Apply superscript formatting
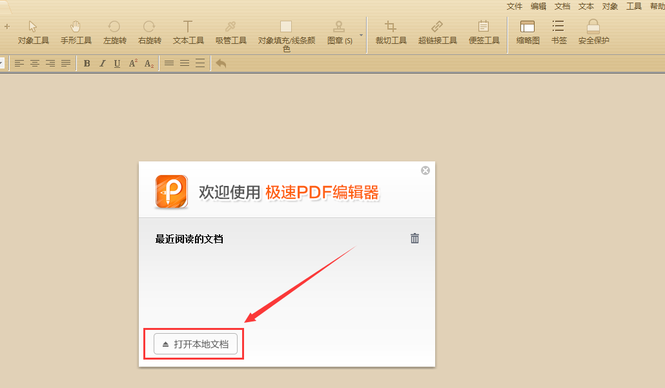The width and height of the screenshot is (665, 388). point(133,63)
